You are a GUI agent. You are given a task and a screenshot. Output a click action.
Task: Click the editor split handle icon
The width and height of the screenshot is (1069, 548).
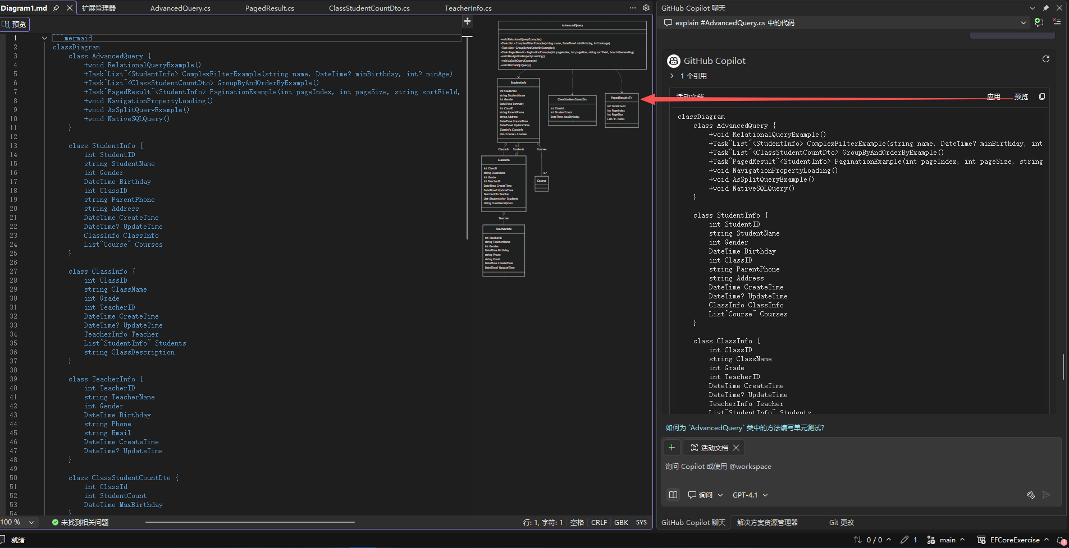[467, 21]
